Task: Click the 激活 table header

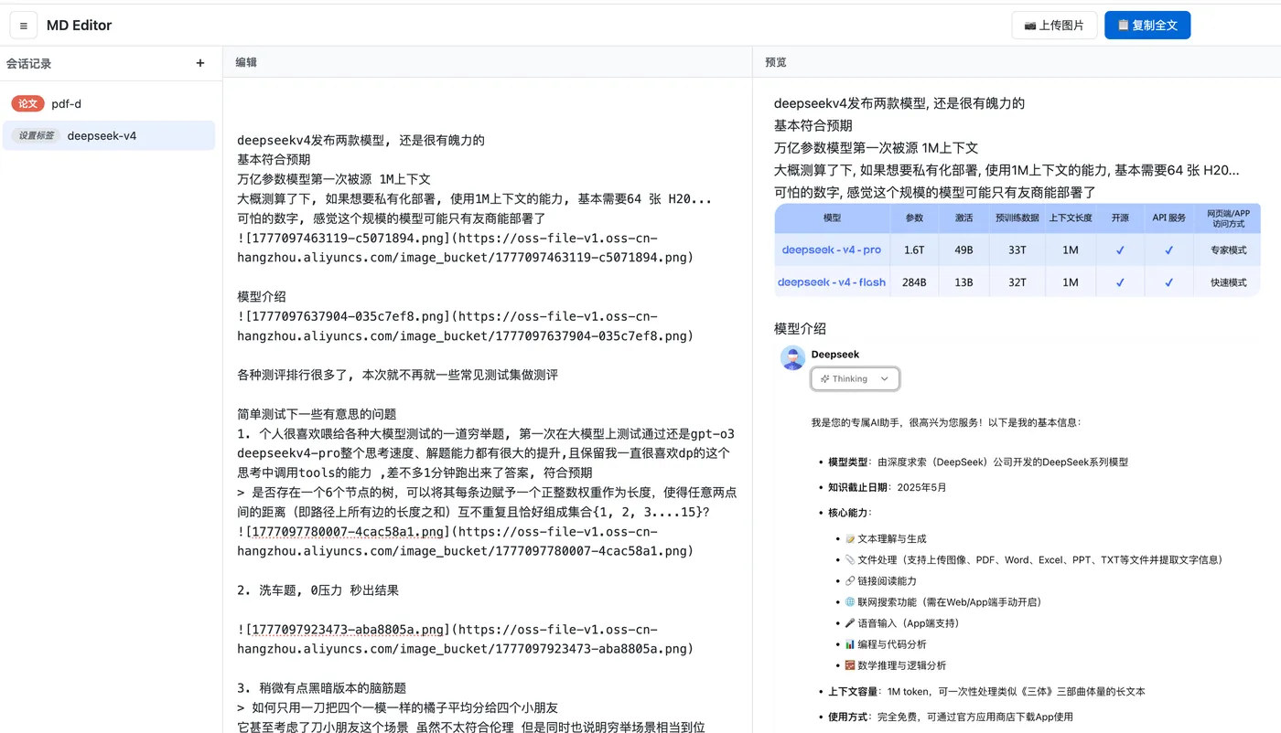Action: pos(963,218)
